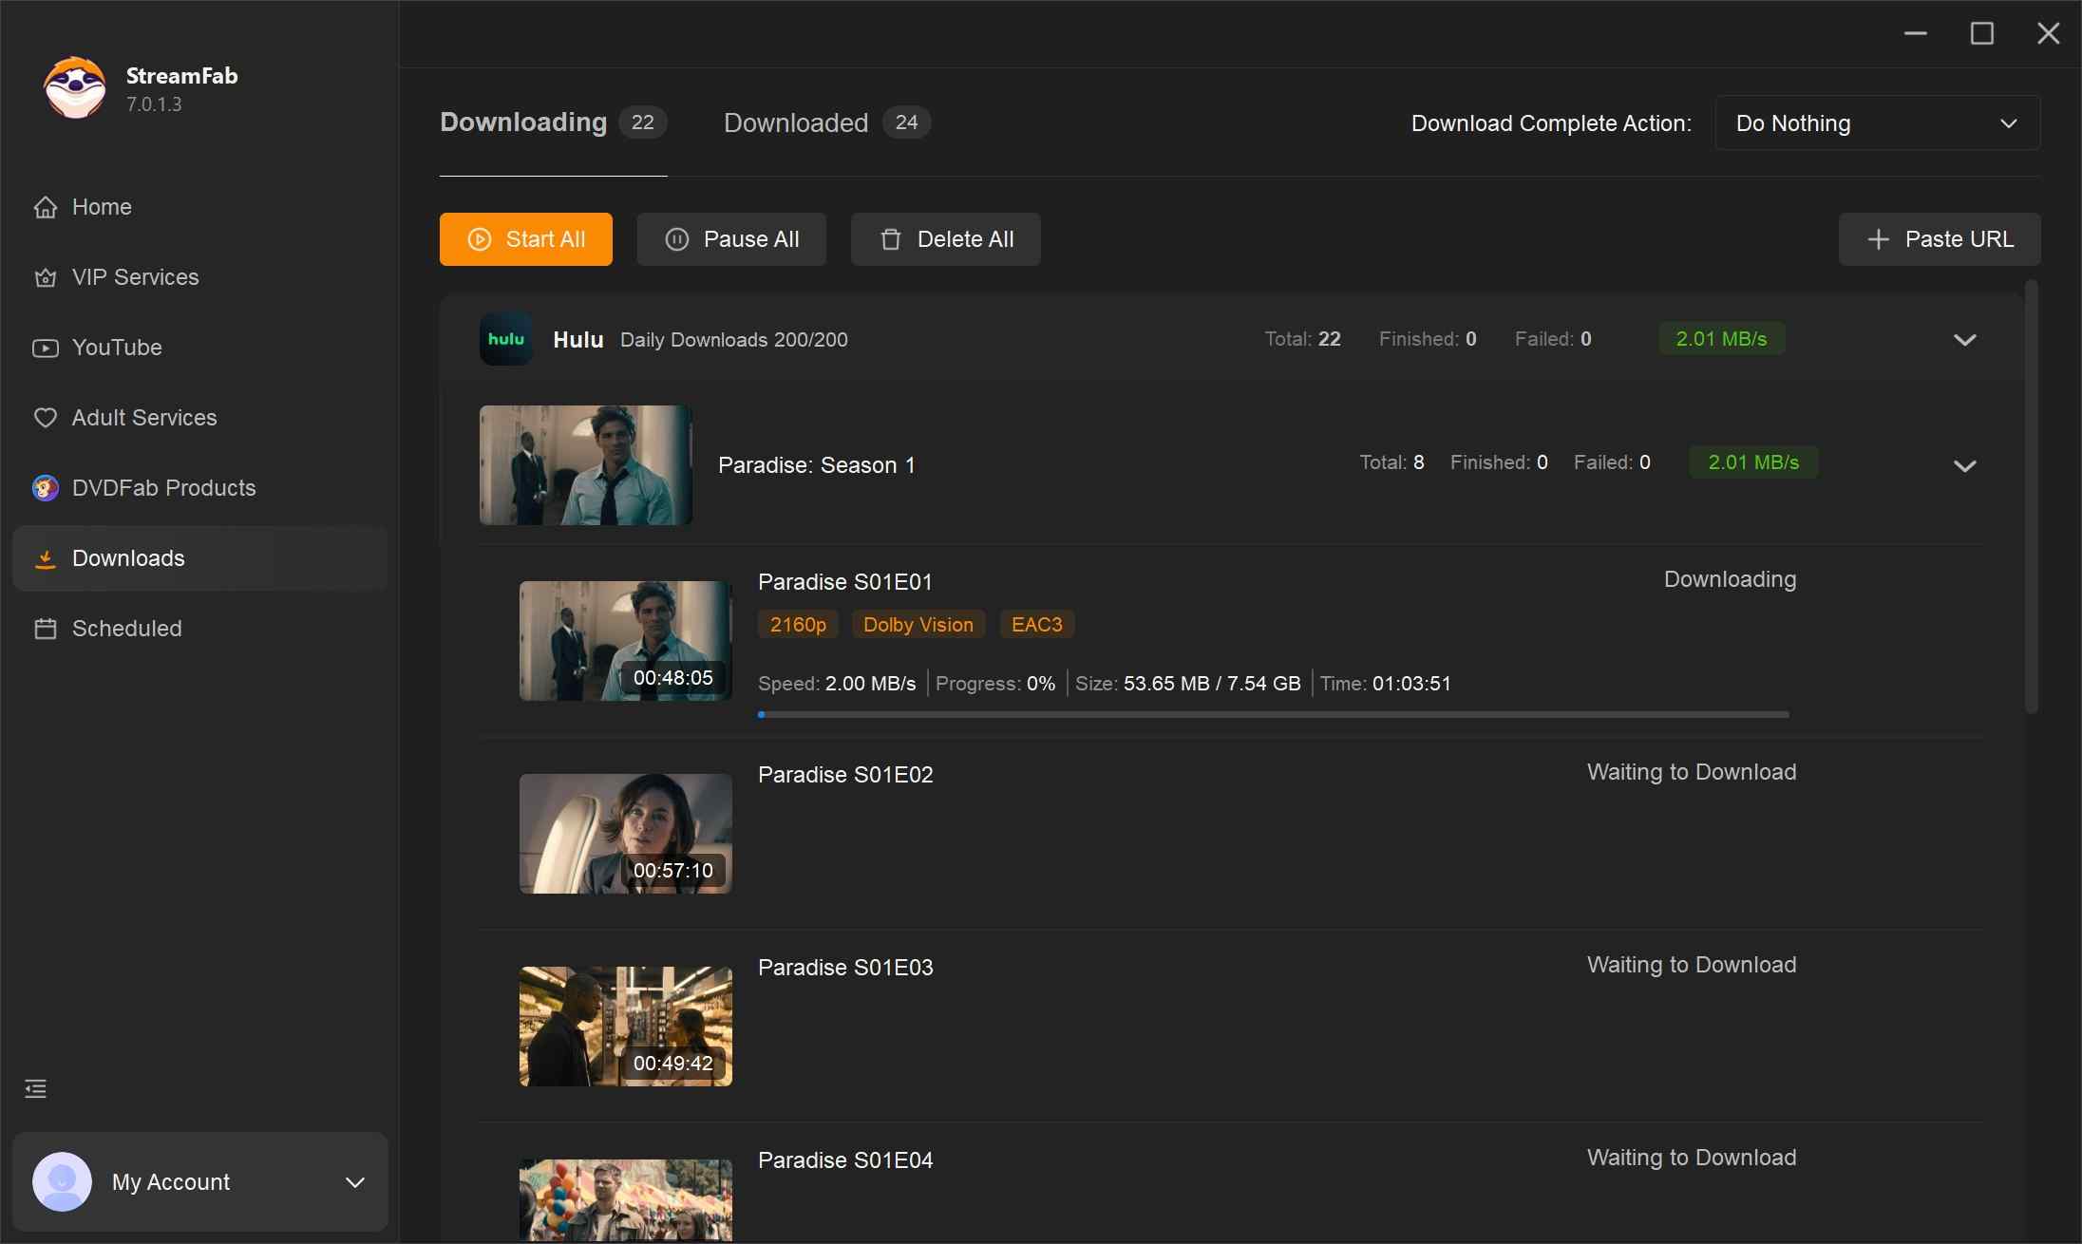
Task: Switch to the Downloaded tab
Action: (796, 123)
